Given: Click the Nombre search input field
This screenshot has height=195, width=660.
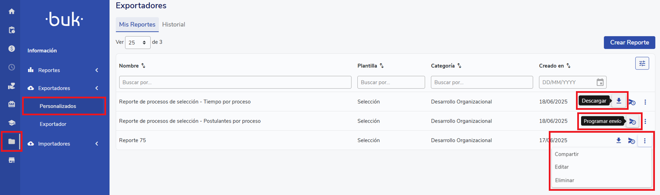Looking at the screenshot, I should [x=235, y=82].
